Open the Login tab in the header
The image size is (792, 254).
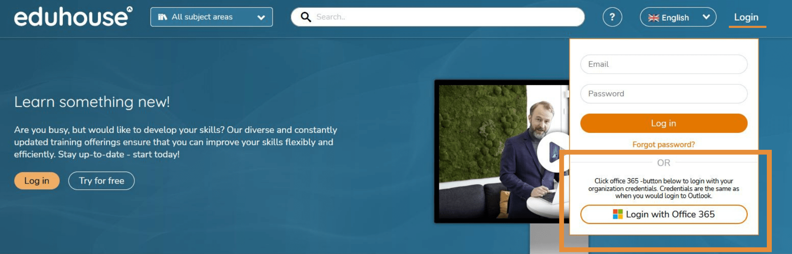click(746, 17)
